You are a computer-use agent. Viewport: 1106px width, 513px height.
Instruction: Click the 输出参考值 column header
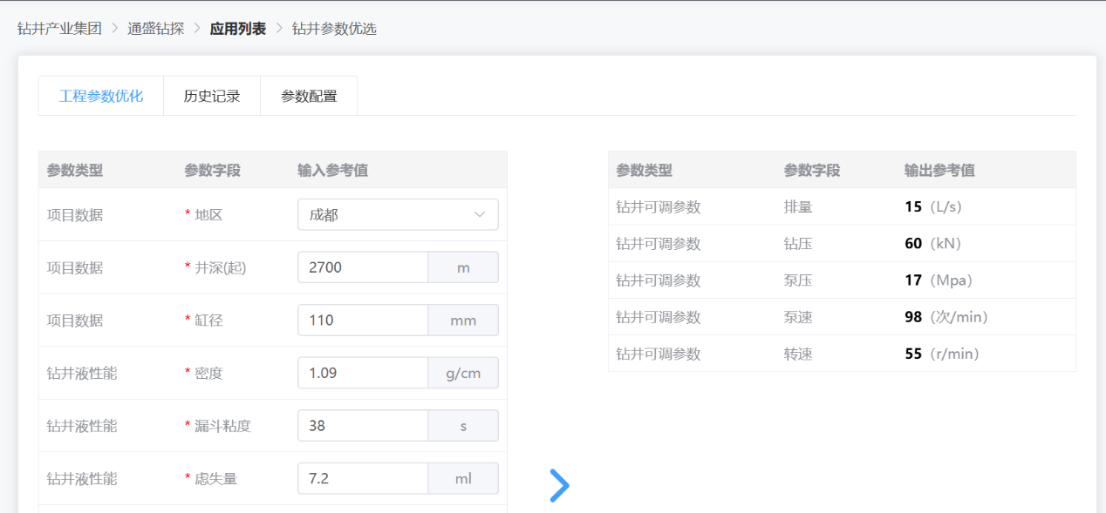(x=939, y=171)
